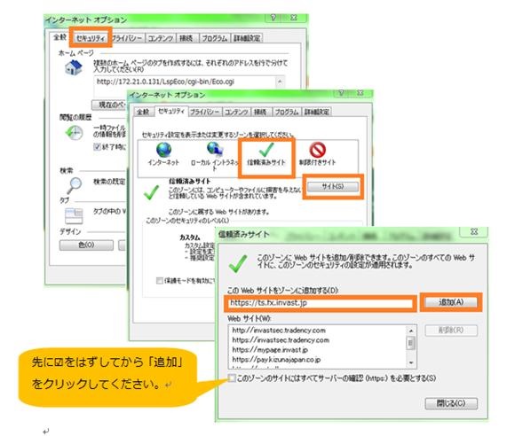This screenshot has width=507, height=436.
Task: Click the tabs settings window icon
Action: [x=74, y=215]
